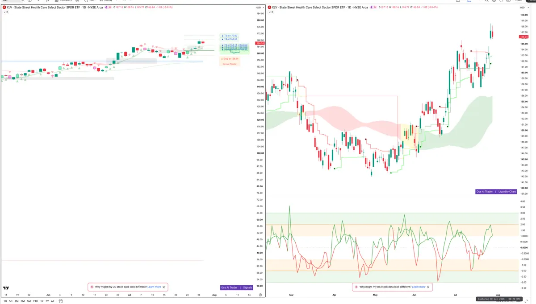Click the Ocs Ai Trader tag below the Stop label
The height and width of the screenshot is (304, 536).
click(x=230, y=64)
